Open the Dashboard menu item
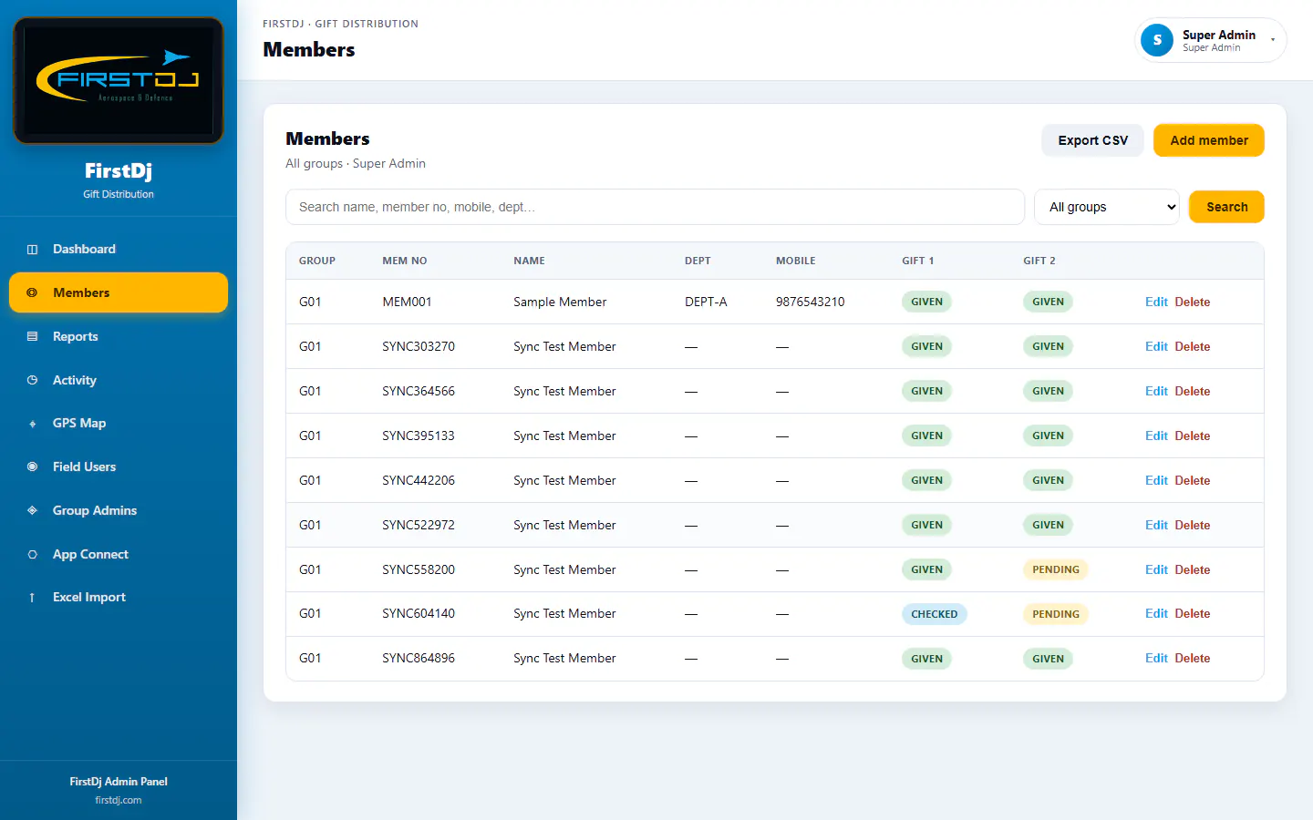This screenshot has height=820, width=1313. point(119,249)
